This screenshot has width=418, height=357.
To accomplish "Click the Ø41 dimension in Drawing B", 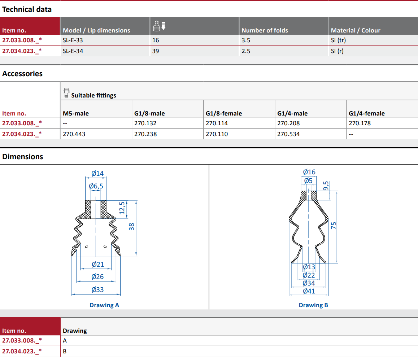I will pyautogui.click(x=309, y=291).
